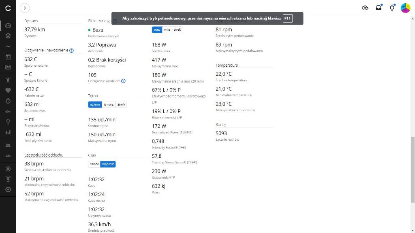This screenshot has height=233, width=415.
Task: Click the Garmin Connect logo icon
Action: pyautogui.click(x=8, y=8)
